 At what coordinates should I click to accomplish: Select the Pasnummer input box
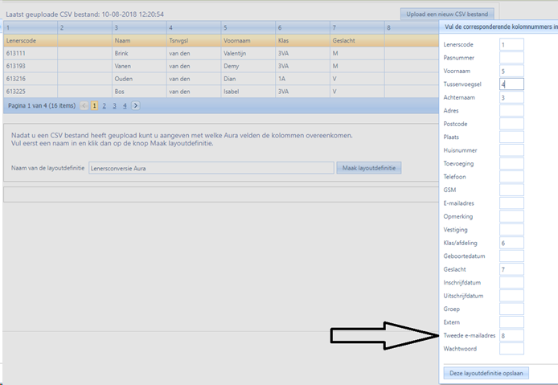coord(511,58)
